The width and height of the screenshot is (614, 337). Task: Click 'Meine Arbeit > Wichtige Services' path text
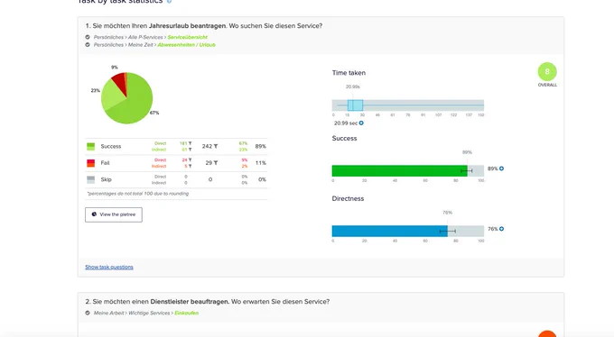132,313
